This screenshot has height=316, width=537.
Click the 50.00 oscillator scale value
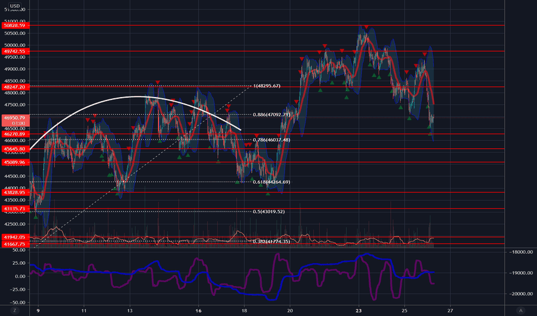pyautogui.click(x=18, y=250)
